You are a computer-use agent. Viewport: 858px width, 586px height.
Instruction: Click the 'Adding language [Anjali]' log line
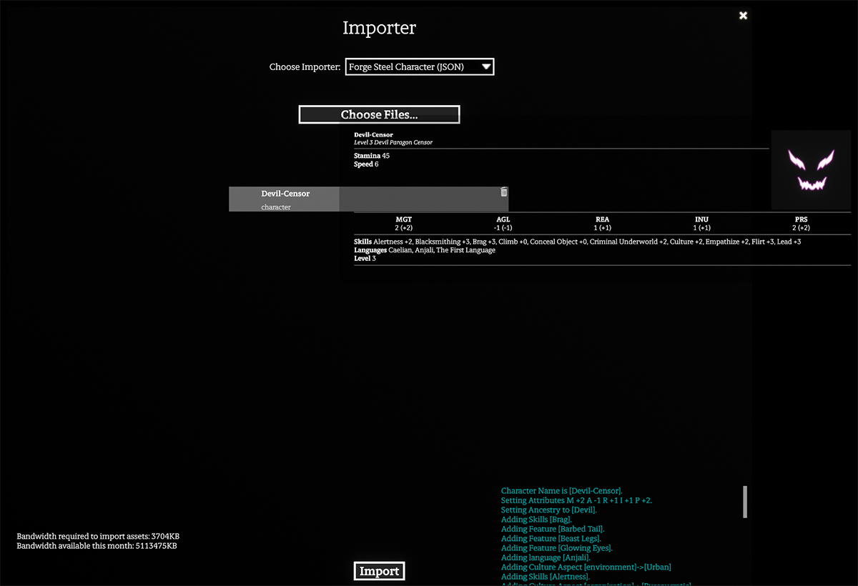(546, 557)
